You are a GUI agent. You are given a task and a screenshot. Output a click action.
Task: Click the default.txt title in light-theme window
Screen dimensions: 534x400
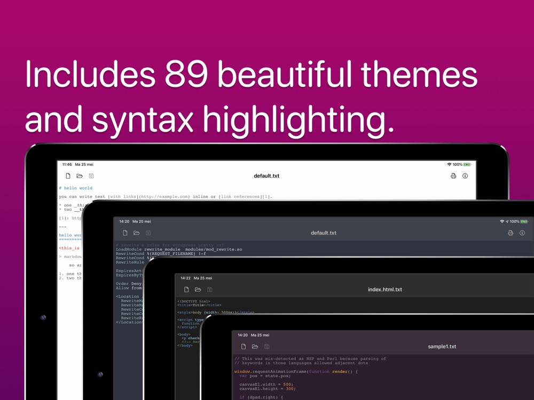click(x=266, y=176)
